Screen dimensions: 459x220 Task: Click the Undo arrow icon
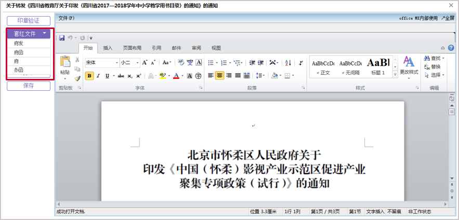tap(70, 38)
